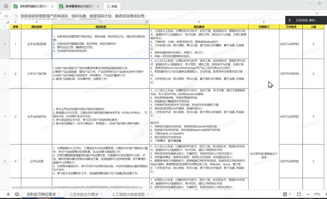Click the 岗位要求 header cell
Viewport: 327px width, 199px height.
coord(199,27)
